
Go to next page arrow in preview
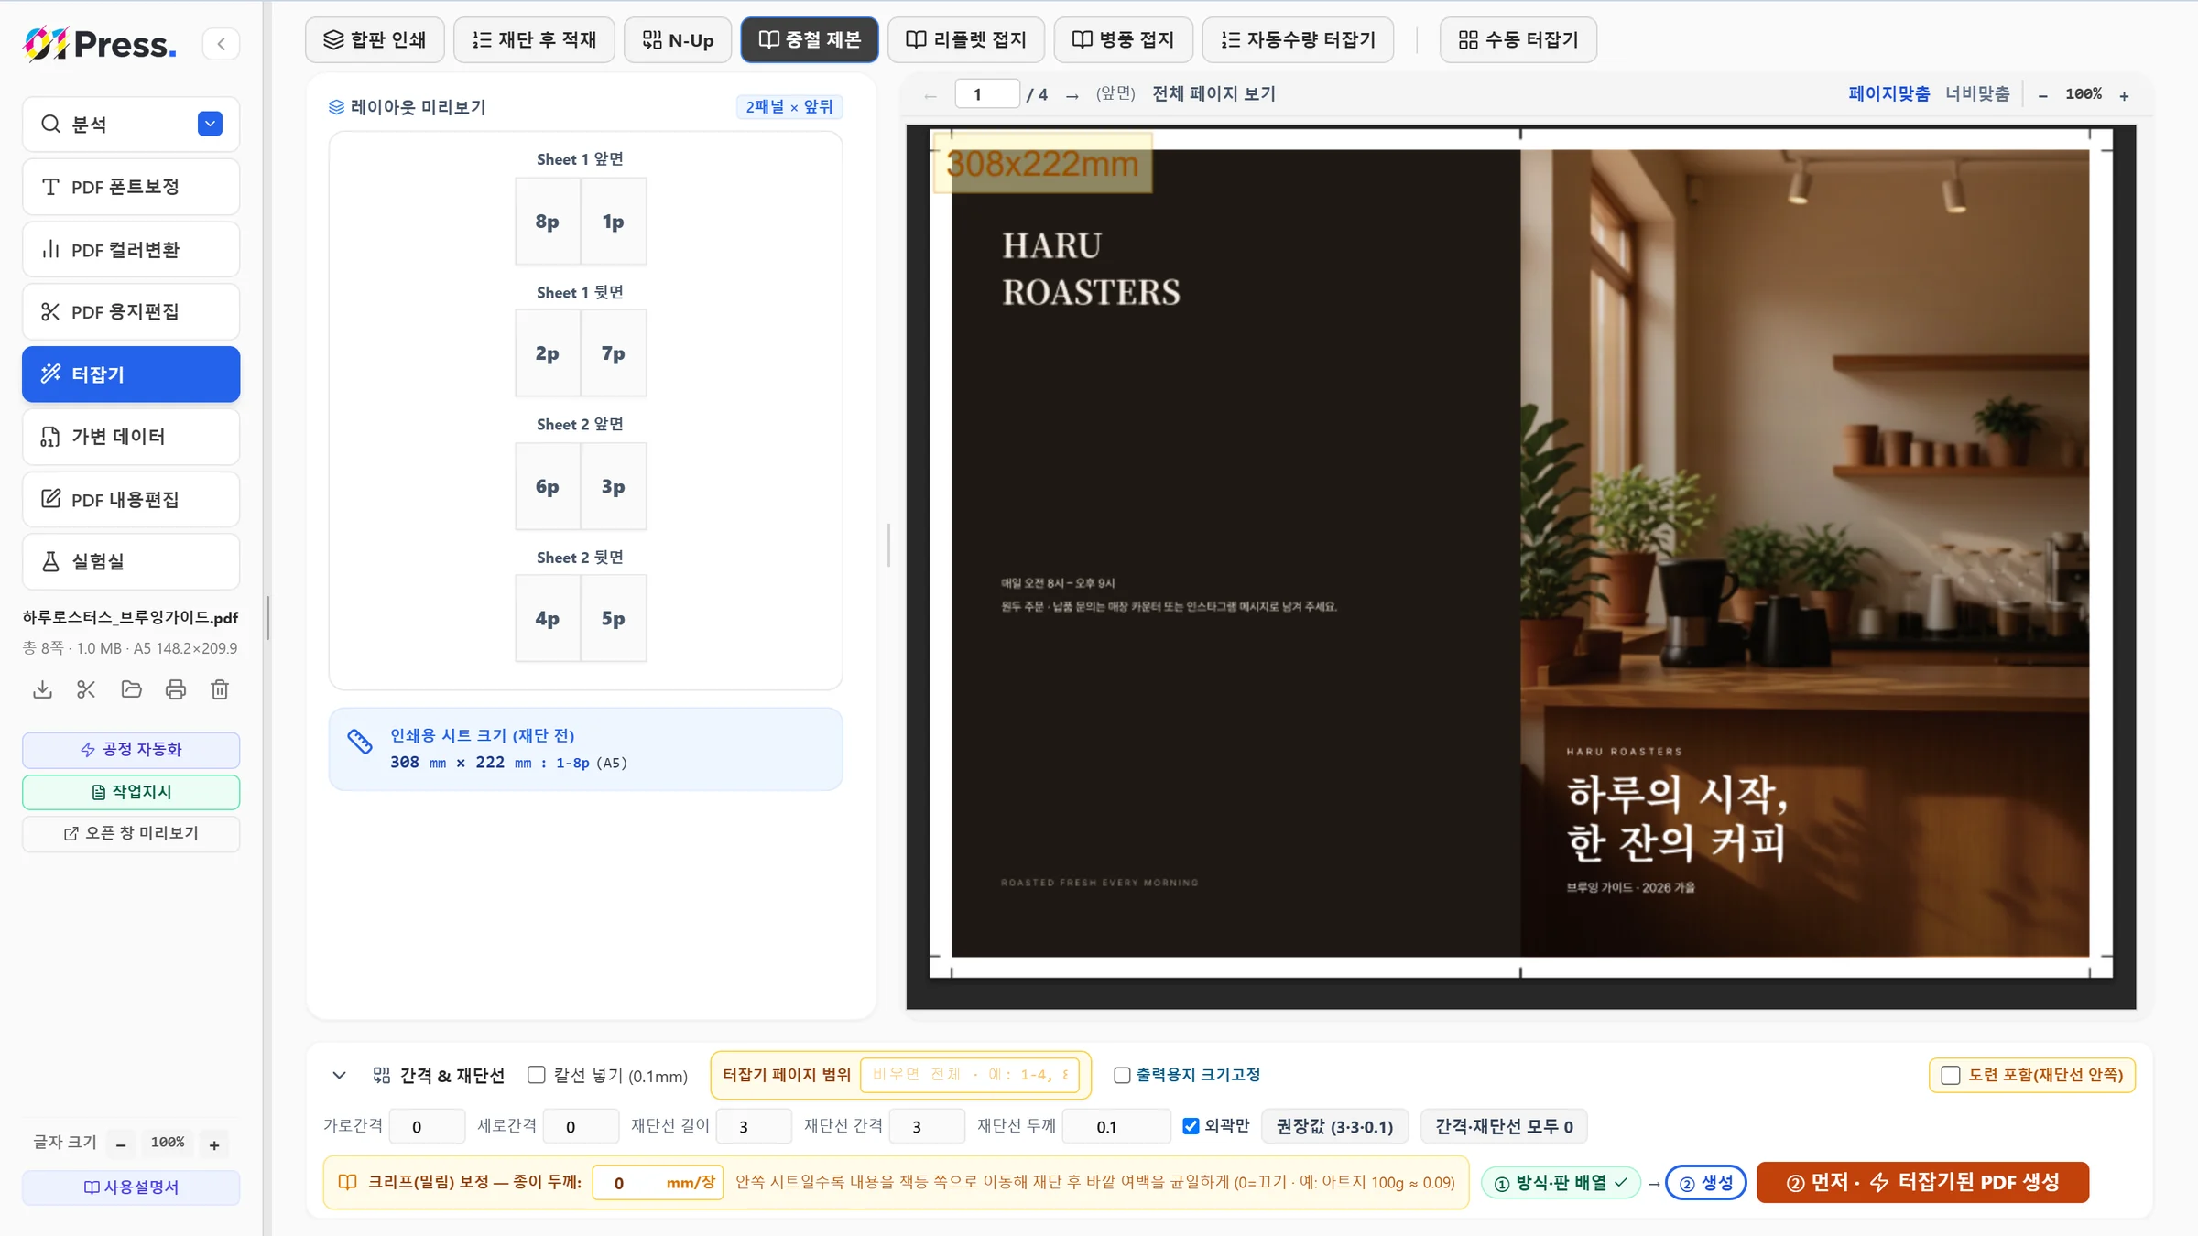click(x=1072, y=95)
